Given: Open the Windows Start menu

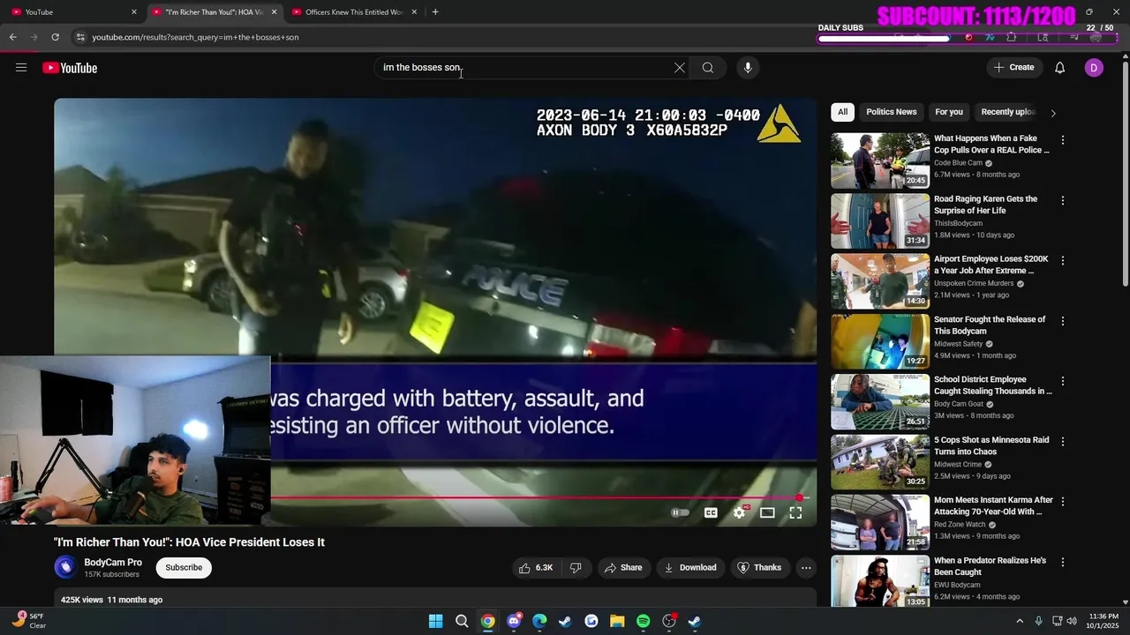Looking at the screenshot, I should [x=436, y=622].
